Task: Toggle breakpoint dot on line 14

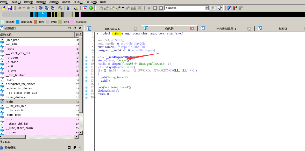Action: point(86,77)
